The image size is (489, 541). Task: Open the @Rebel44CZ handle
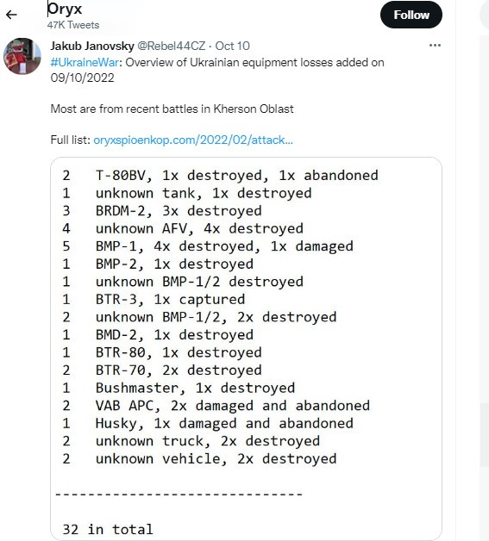point(172,46)
